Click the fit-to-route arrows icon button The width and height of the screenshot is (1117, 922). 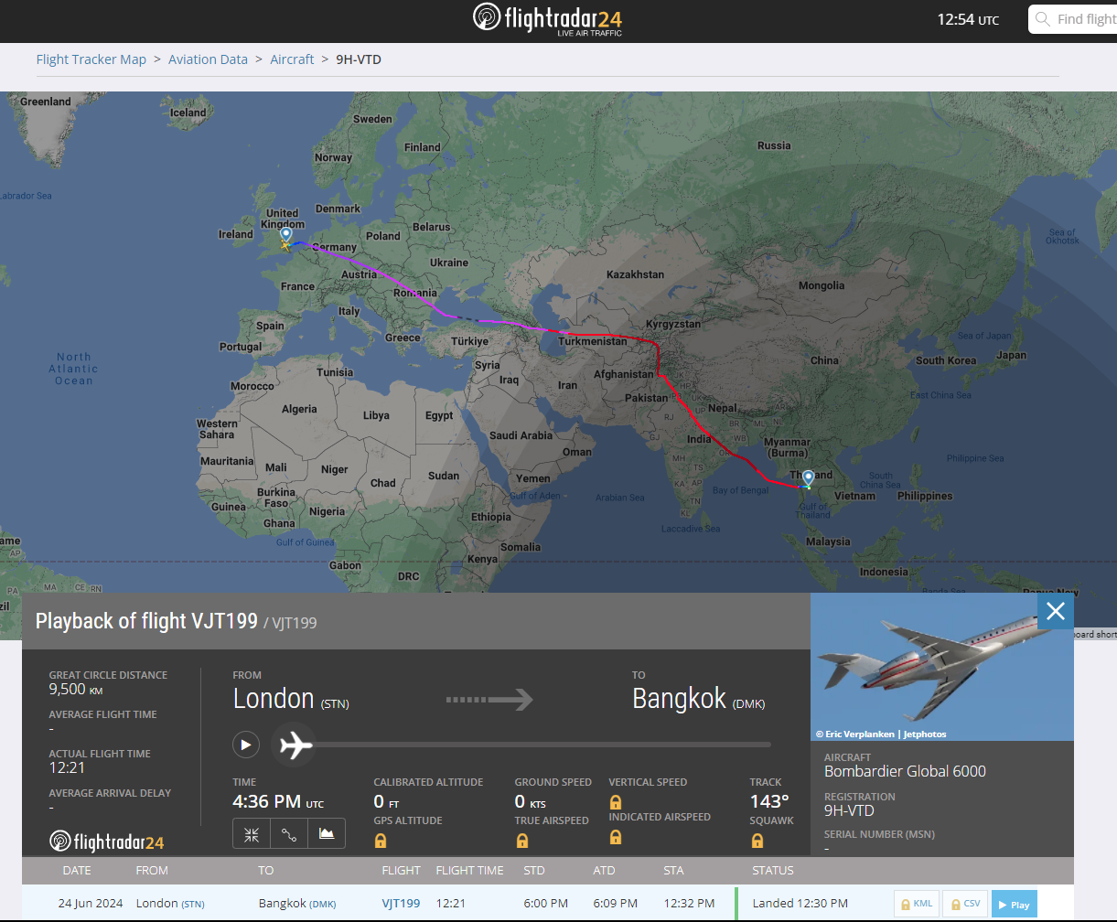tap(252, 833)
